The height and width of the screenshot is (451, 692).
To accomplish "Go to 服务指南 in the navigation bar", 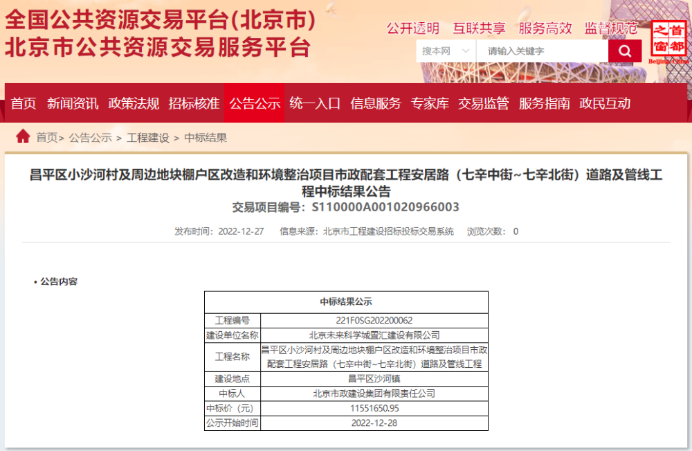I will point(544,103).
